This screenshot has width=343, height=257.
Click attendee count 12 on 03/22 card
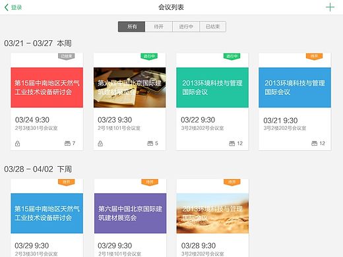[x=240, y=144]
